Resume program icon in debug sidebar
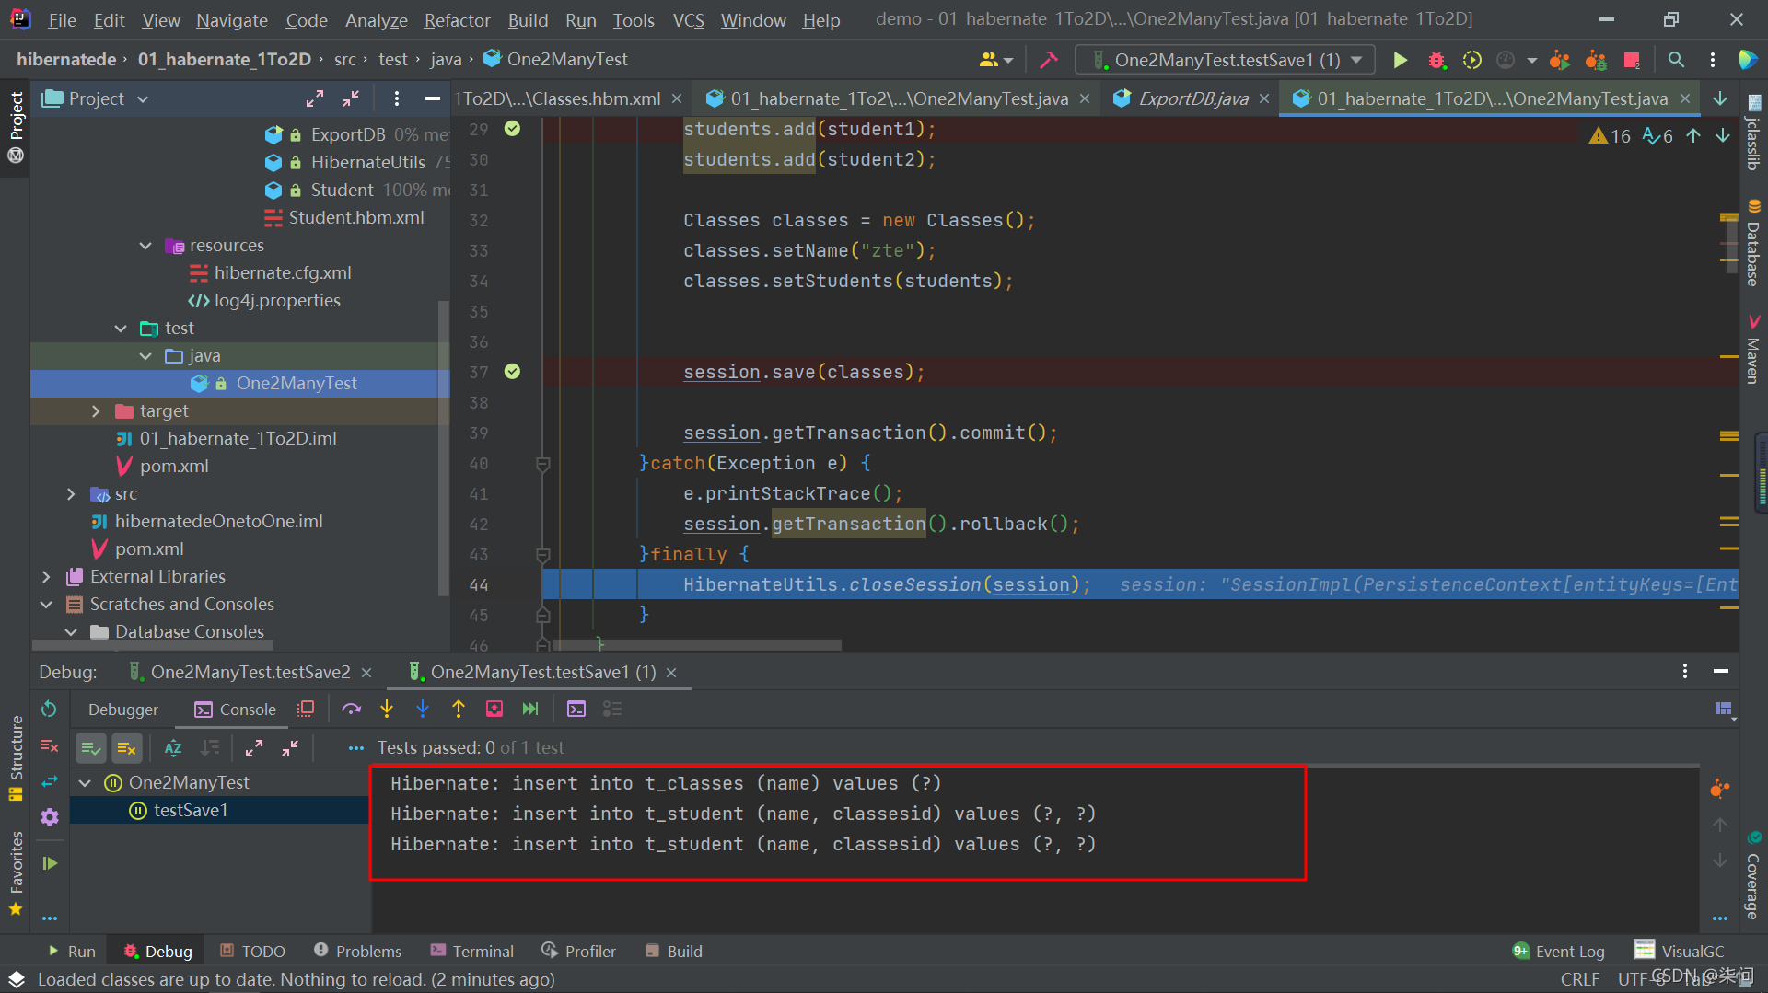 [x=50, y=863]
